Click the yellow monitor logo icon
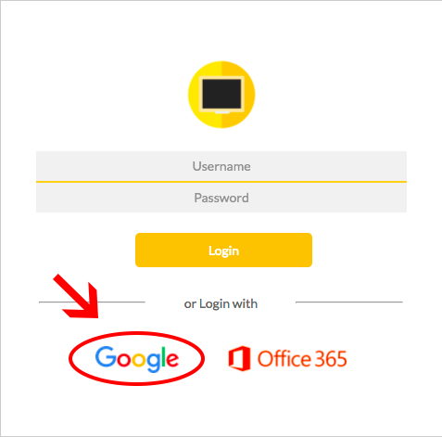Image resolution: width=442 pixels, height=437 pixels. pos(221,95)
